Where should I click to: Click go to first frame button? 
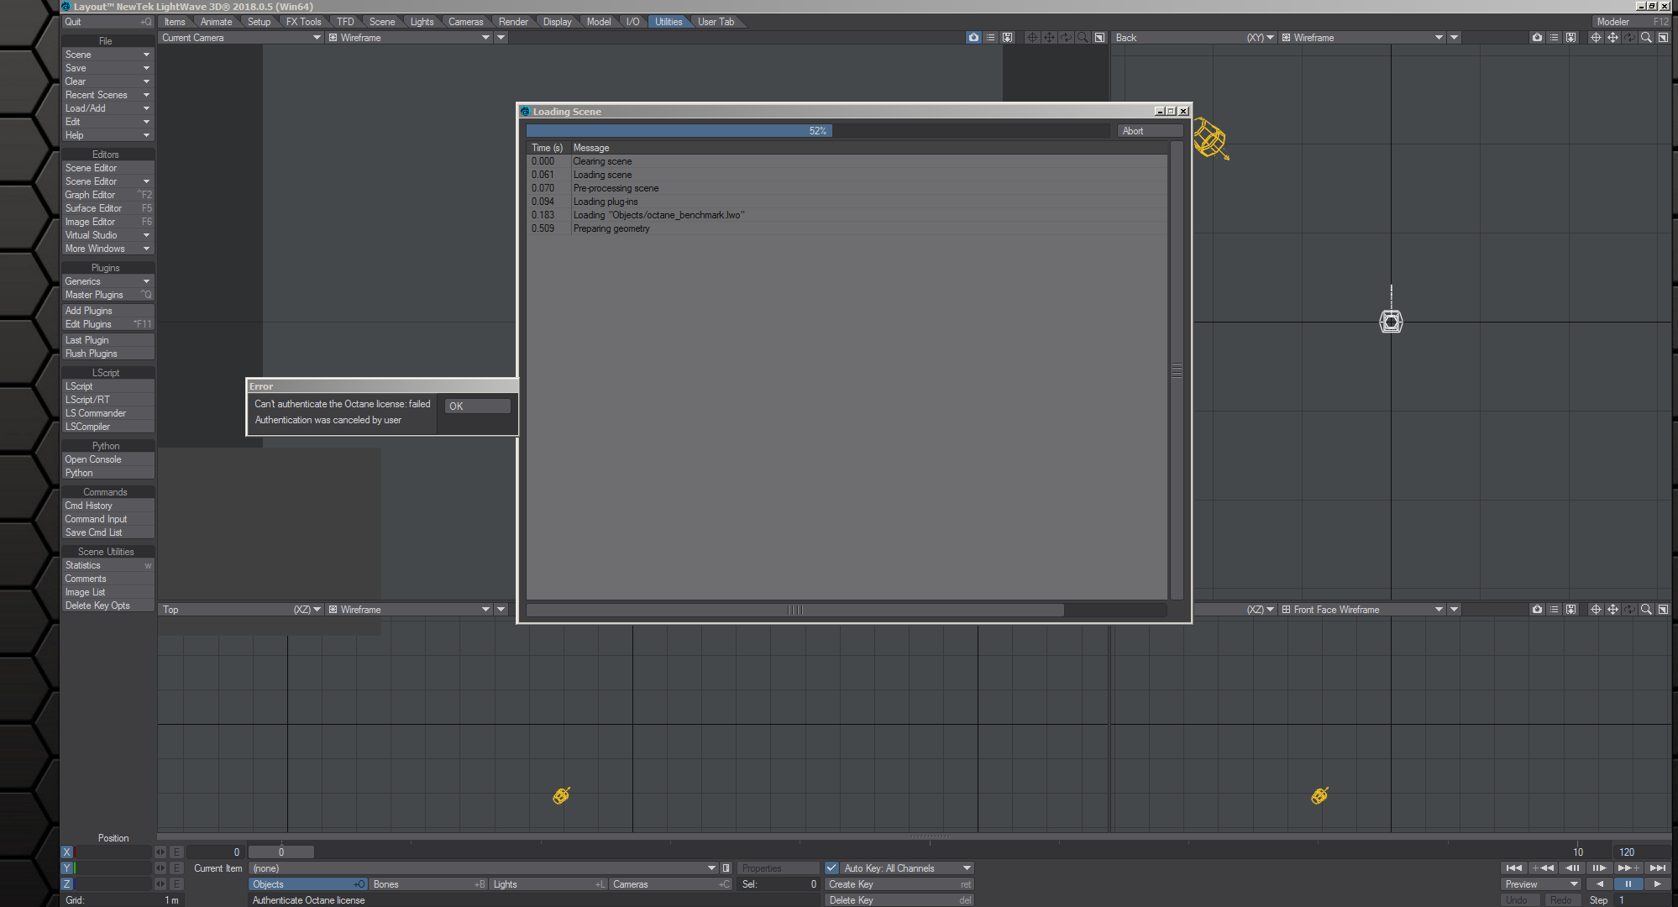click(1513, 868)
